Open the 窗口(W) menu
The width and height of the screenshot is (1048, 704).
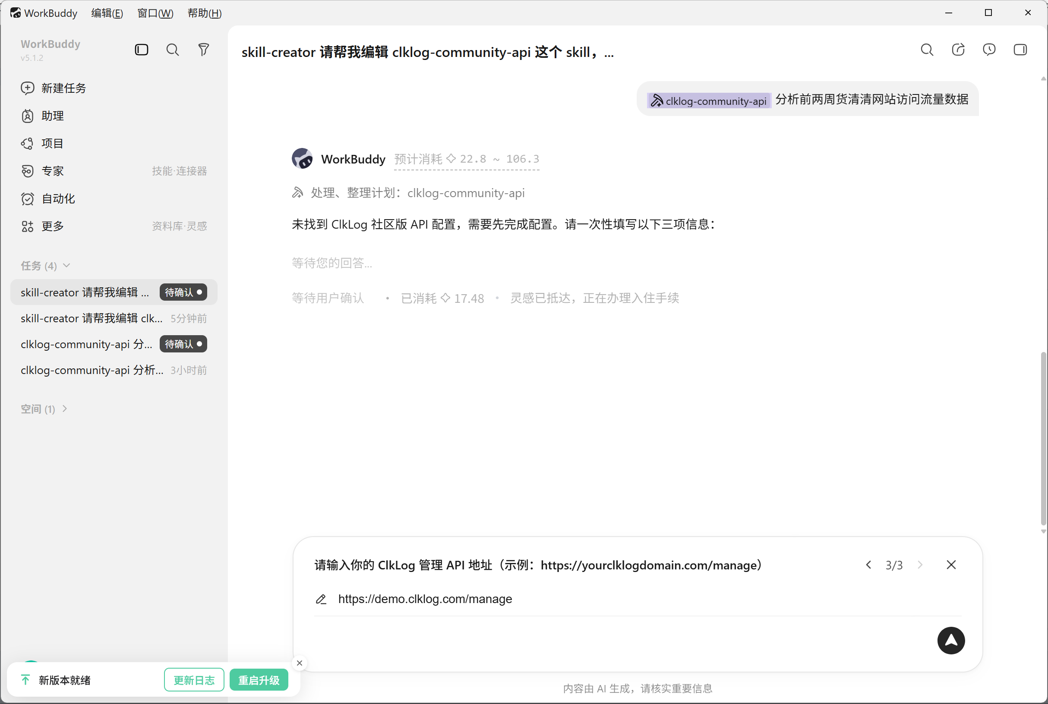(x=155, y=13)
